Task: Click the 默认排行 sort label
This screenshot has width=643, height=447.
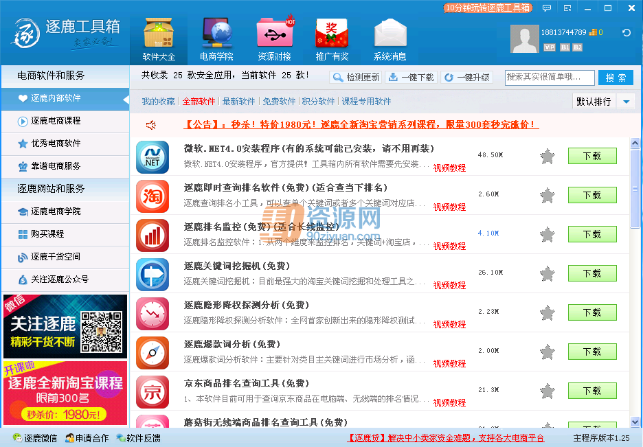Action: click(x=594, y=101)
